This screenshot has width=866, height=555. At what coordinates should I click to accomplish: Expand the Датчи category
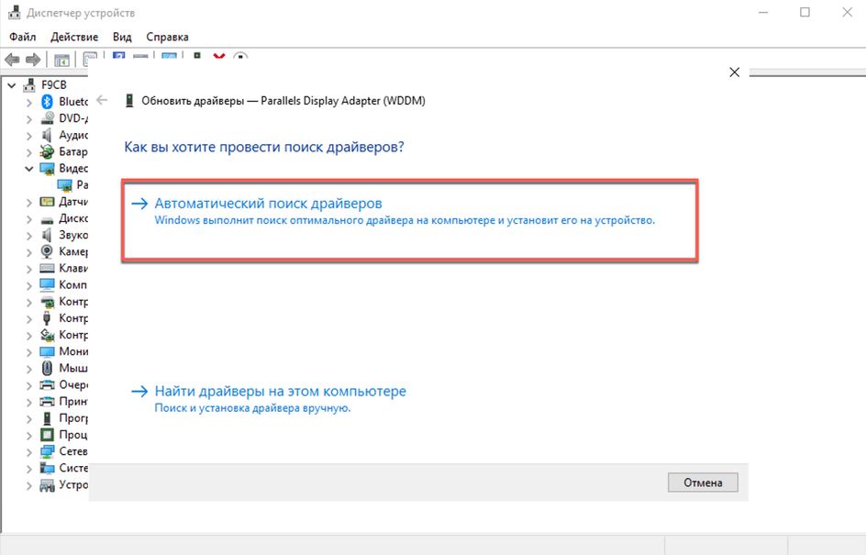pos(29,203)
